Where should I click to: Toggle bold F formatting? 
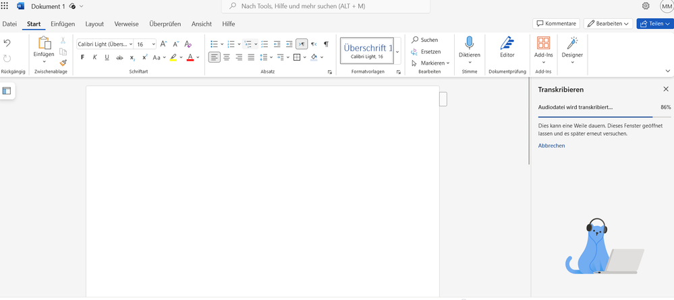[x=82, y=57]
